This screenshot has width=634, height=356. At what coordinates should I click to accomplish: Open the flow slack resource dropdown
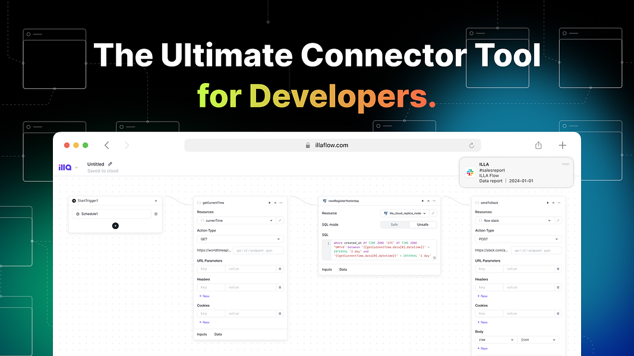pos(514,221)
